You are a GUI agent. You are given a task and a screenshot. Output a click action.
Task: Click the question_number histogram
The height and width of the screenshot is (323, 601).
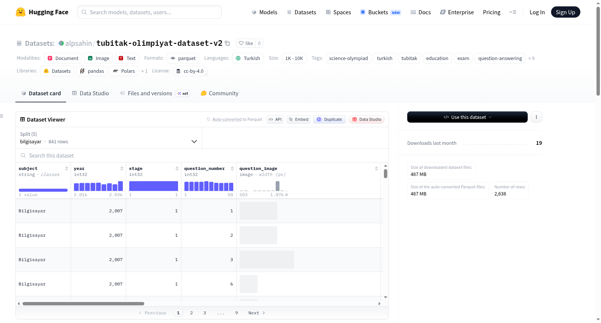tap(209, 186)
